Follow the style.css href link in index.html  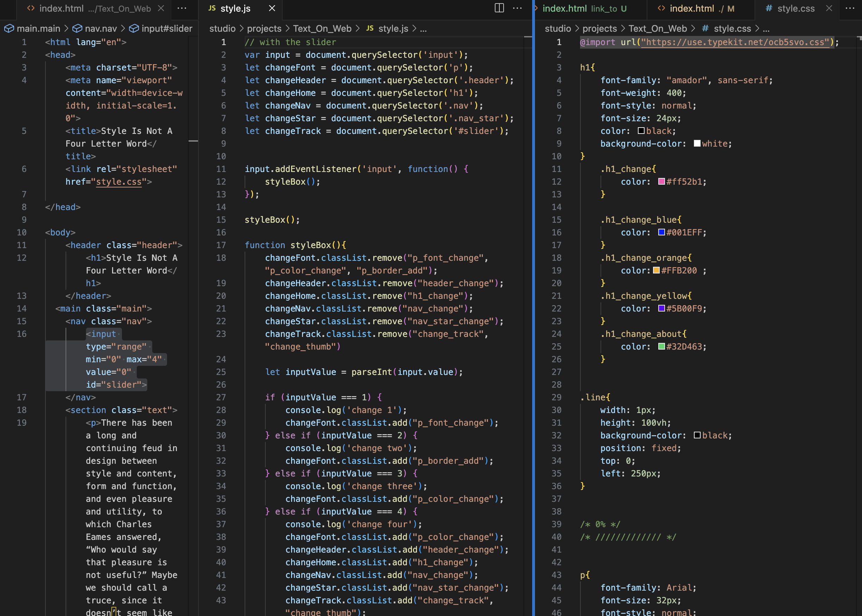119,182
